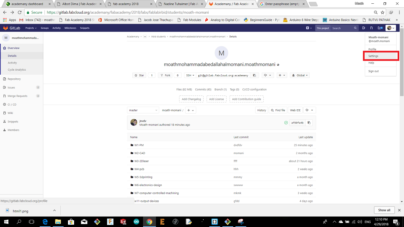Open the plus dropdown beside the clone URL
Image resolution: width=404 pixels, height=227 pixels.
282,75
